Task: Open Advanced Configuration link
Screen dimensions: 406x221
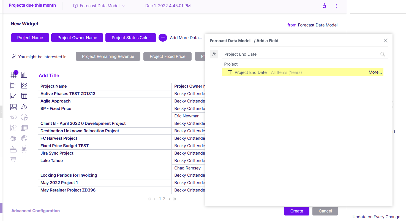Action: click(36, 211)
